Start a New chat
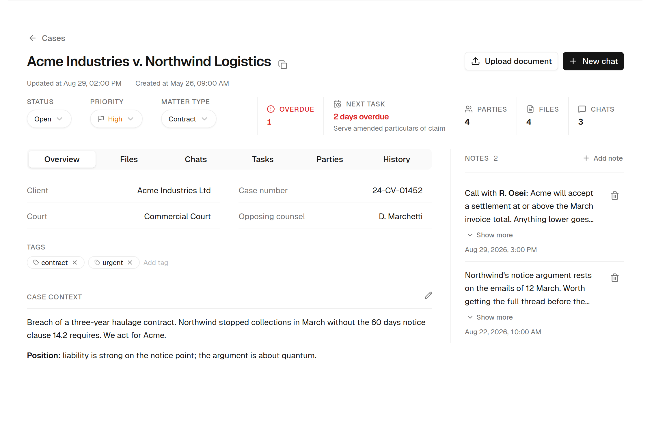The height and width of the screenshot is (439, 652). click(x=593, y=61)
